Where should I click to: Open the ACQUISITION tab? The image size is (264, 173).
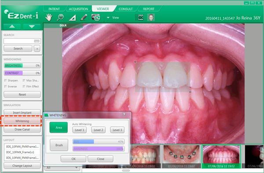pyautogui.click(x=78, y=9)
